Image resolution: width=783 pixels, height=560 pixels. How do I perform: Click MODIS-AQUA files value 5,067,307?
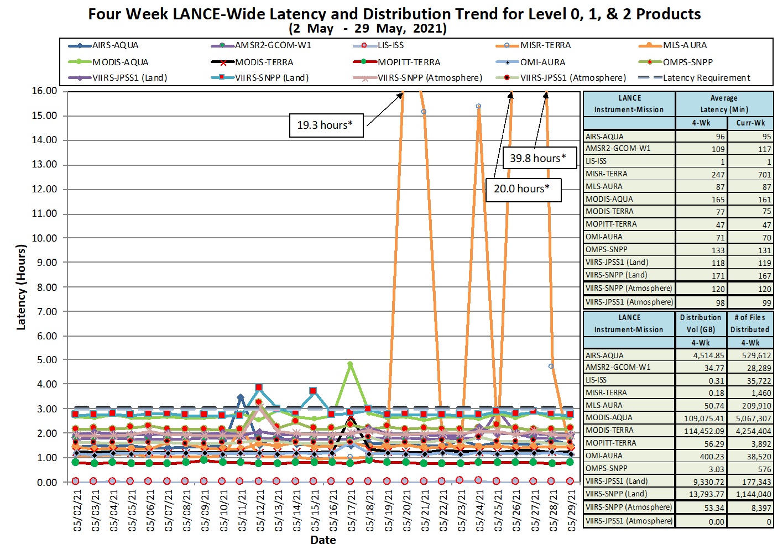click(753, 418)
